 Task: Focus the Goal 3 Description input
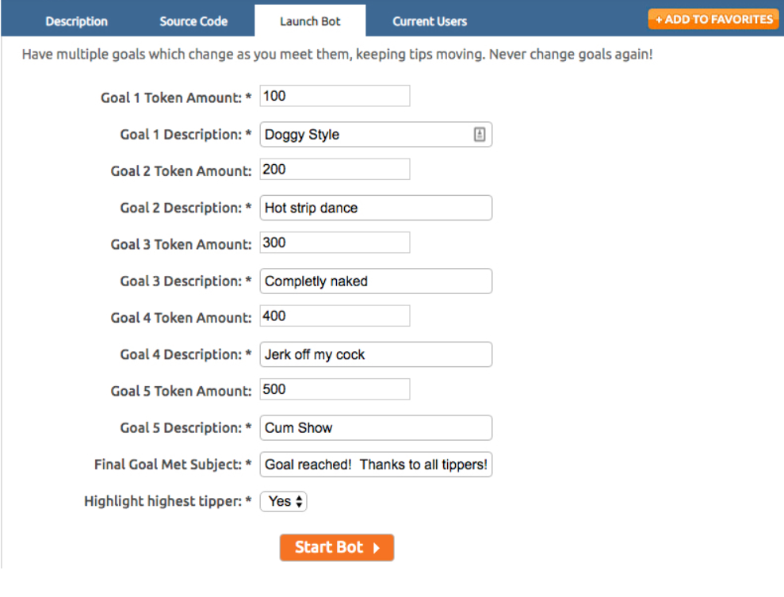(376, 281)
